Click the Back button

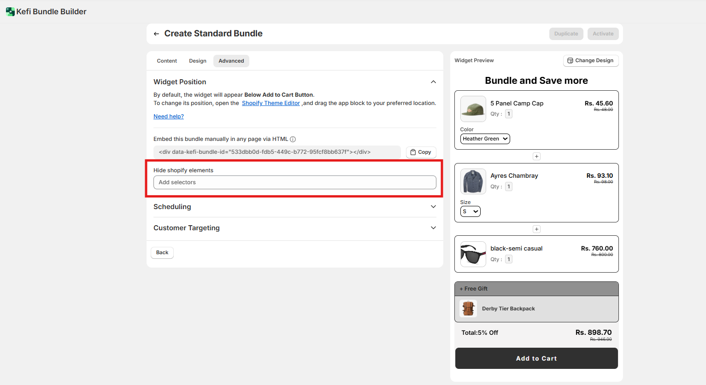tap(162, 252)
